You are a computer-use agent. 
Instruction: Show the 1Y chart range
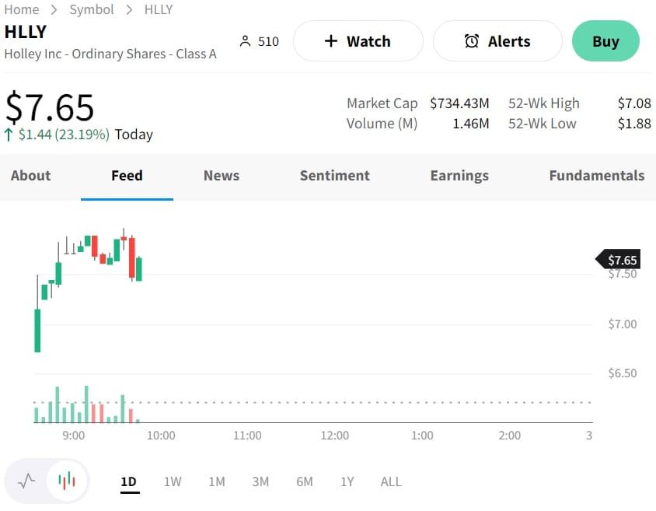[347, 482]
